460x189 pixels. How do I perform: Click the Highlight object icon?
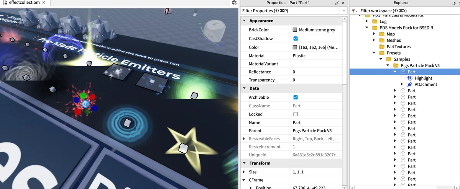point(410,78)
